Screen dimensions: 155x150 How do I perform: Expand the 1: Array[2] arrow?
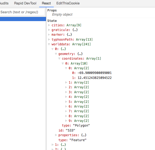tap(66, 82)
